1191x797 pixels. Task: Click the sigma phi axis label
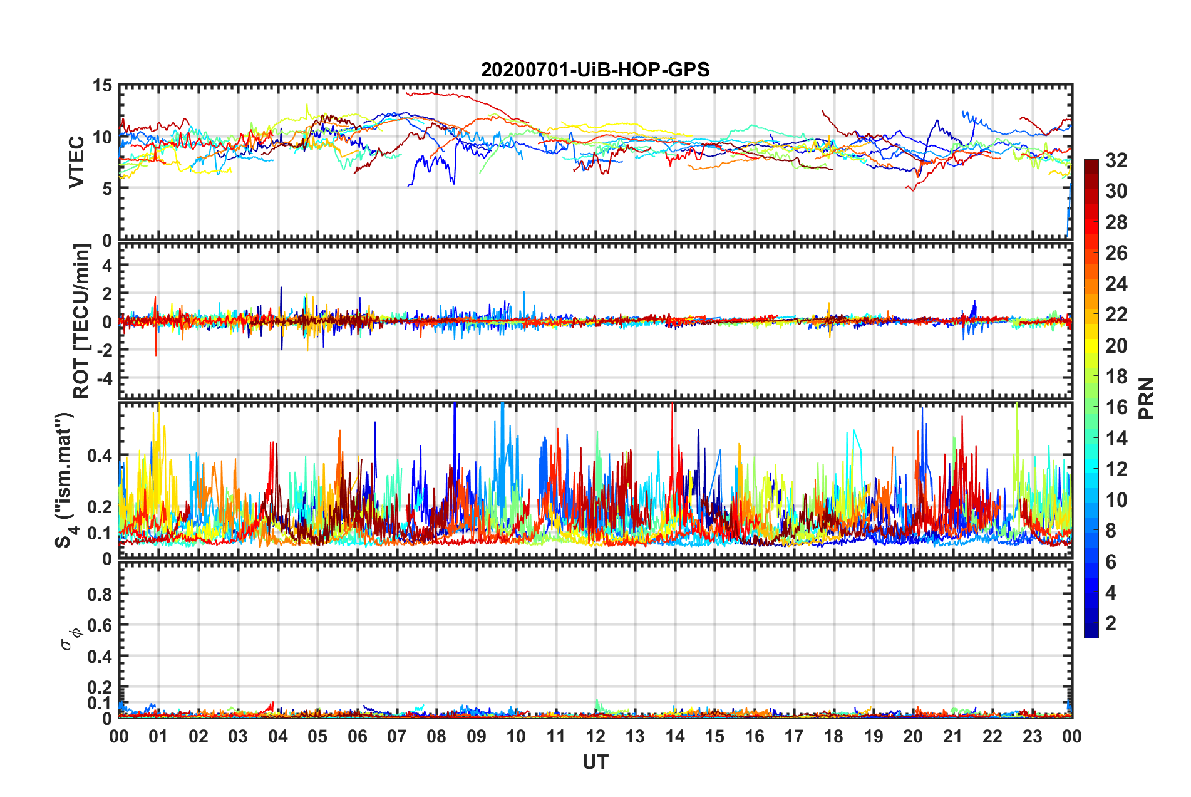pyautogui.click(x=70, y=639)
